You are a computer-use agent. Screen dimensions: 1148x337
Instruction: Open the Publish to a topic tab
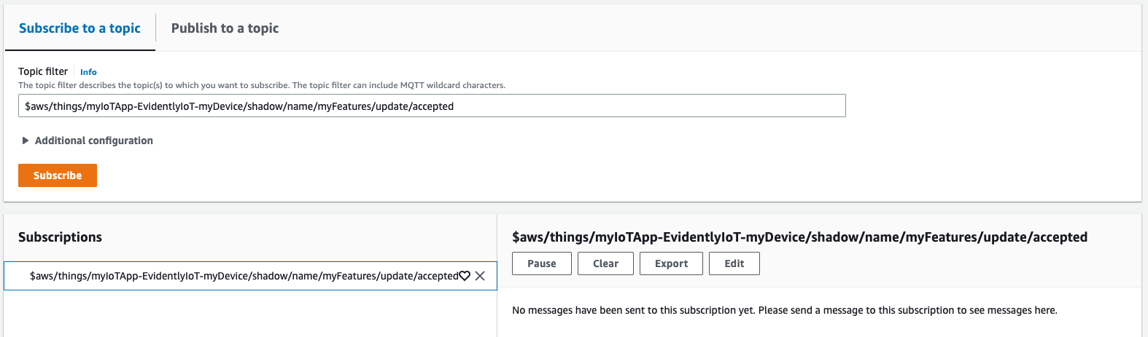coord(225,28)
